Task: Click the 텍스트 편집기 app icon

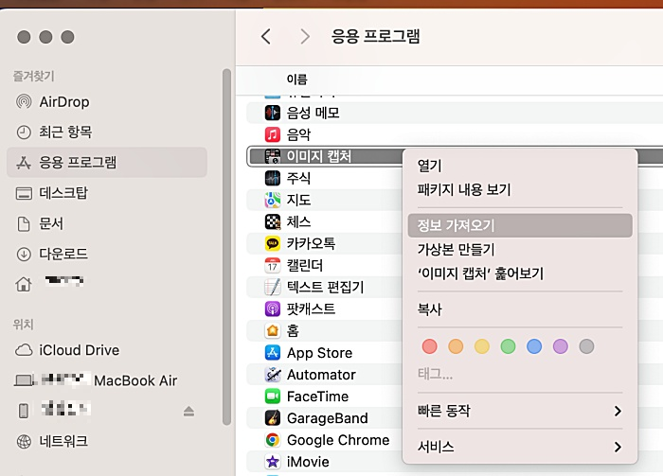Action: [273, 287]
